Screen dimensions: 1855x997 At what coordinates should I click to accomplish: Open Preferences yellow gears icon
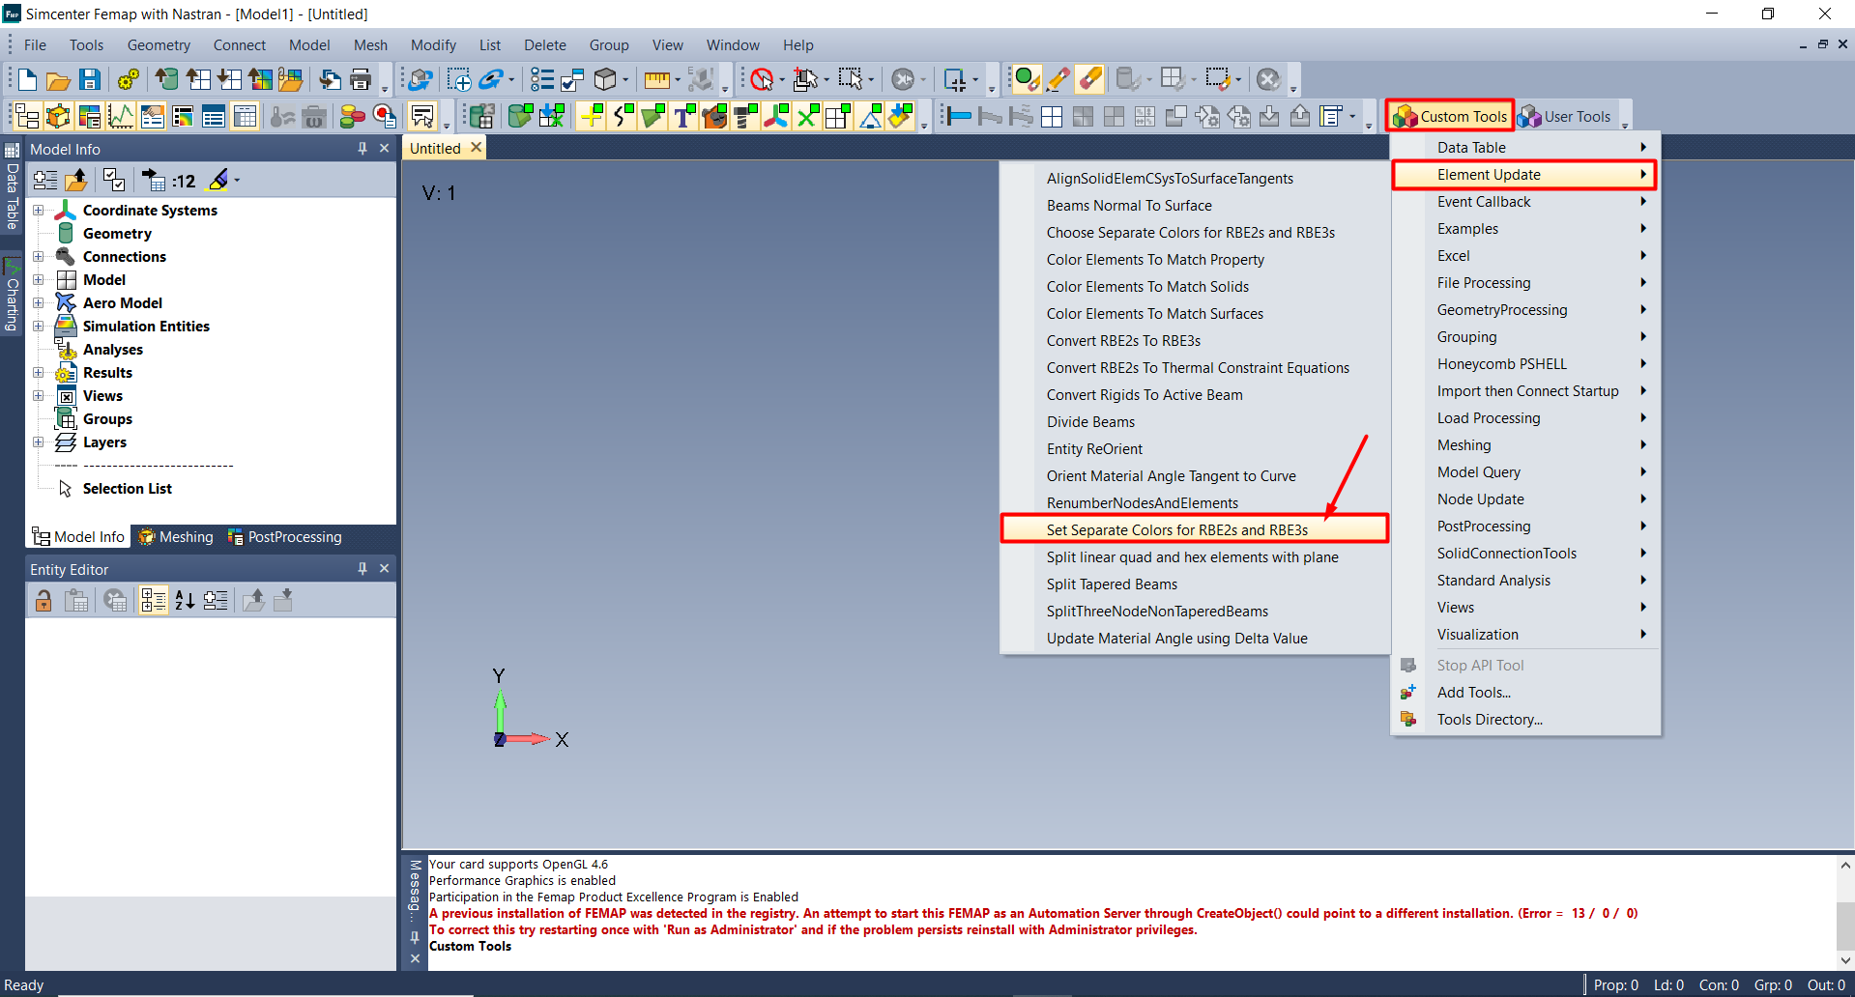coord(128,79)
